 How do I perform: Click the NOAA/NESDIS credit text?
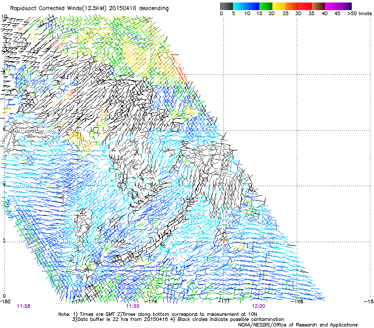click(298, 325)
